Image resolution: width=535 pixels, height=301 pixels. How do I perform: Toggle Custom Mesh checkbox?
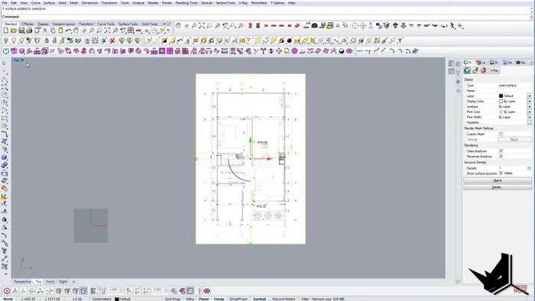501,134
